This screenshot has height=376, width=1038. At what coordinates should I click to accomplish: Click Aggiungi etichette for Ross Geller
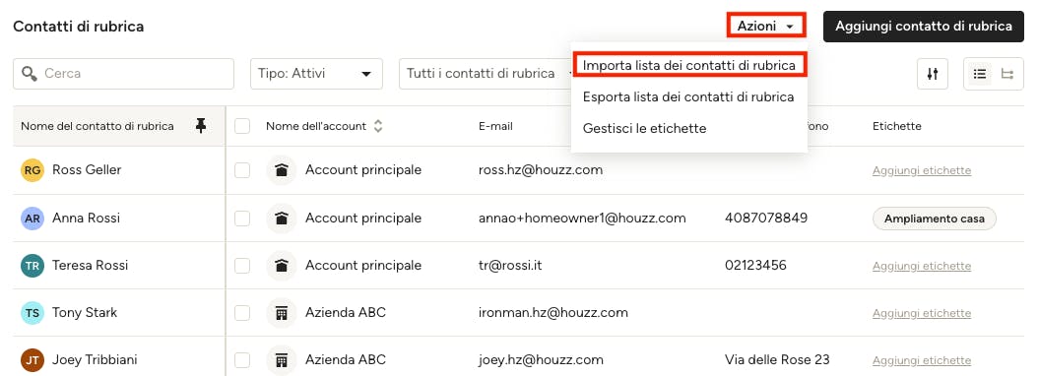[x=922, y=171]
